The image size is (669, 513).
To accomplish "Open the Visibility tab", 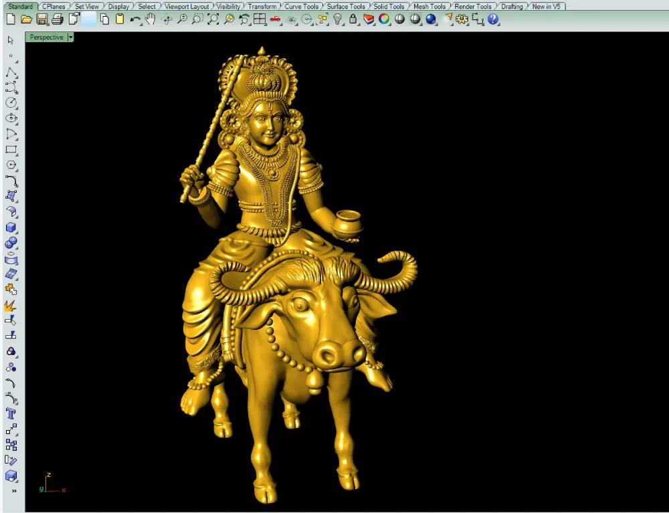I will [228, 7].
